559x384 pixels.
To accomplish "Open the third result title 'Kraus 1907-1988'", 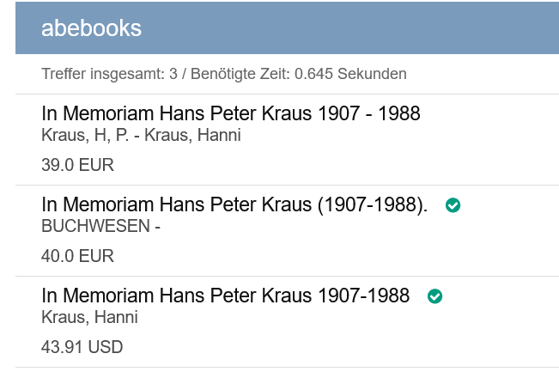I will point(225,296).
